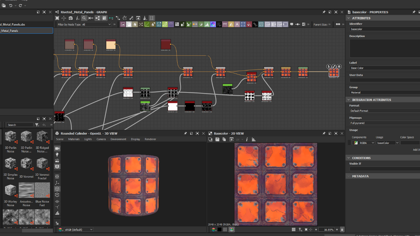Open the Camera menu in the 3D view
The image size is (420, 236).
coord(101,139)
